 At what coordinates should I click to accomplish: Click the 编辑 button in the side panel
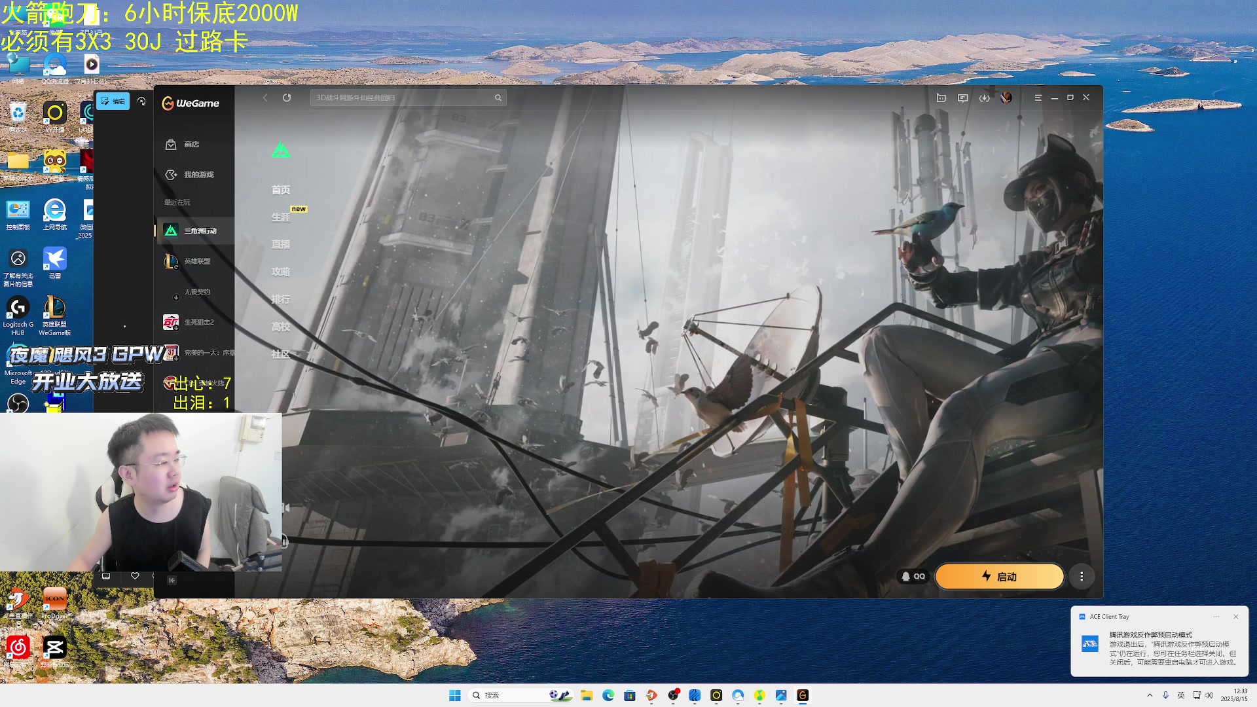coord(113,101)
